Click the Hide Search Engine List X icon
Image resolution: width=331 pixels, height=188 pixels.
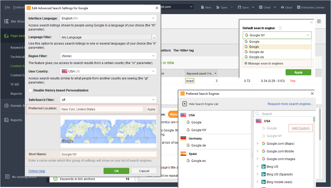pos(185,104)
